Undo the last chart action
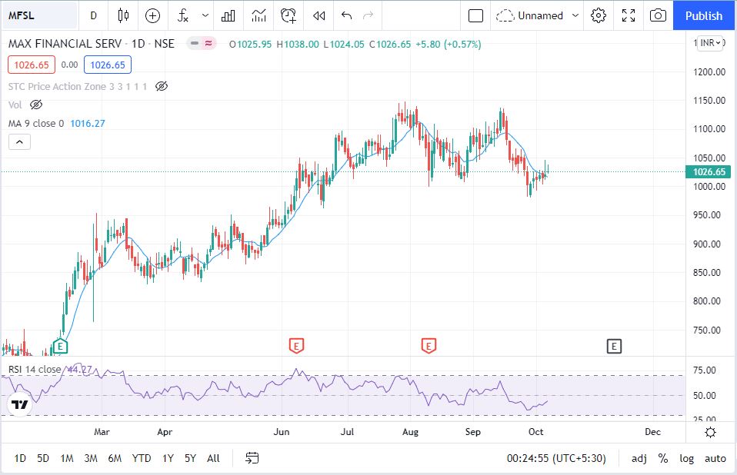 (346, 15)
